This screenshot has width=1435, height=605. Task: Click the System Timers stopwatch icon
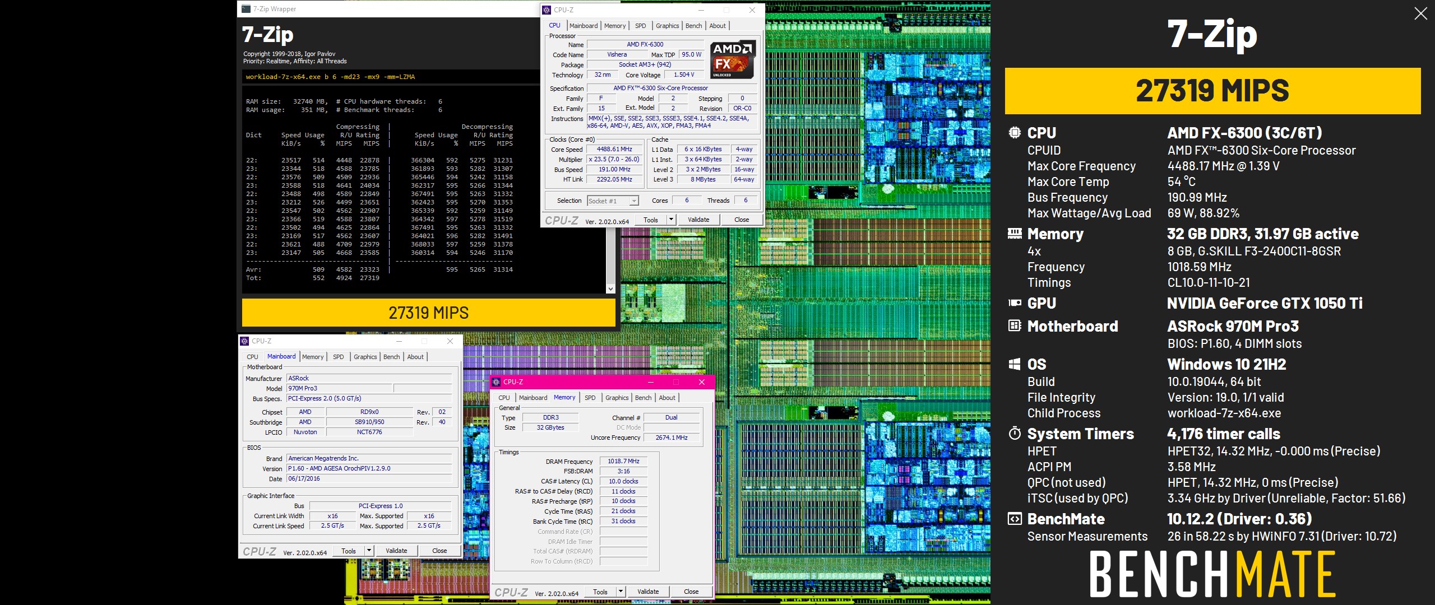click(x=1015, y=433)
